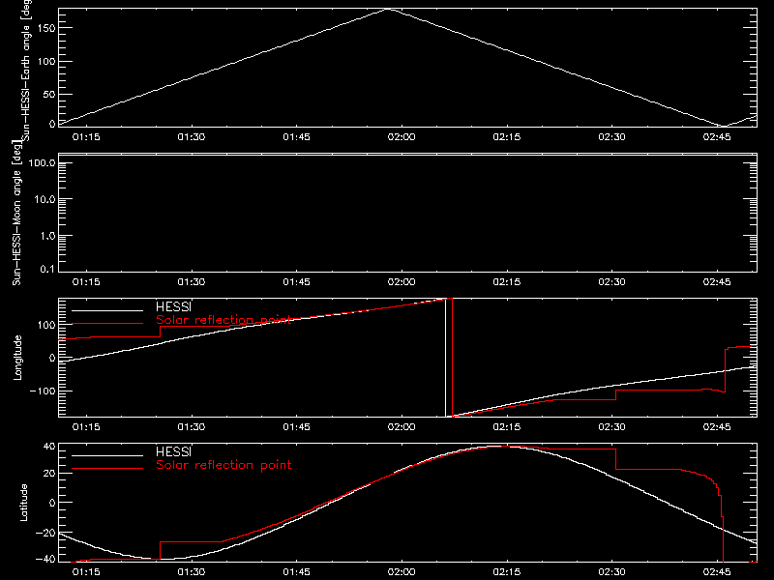Select Solar reflection point legend in Longitude plot
Screen dimensions: 774x580
[223, 320]
